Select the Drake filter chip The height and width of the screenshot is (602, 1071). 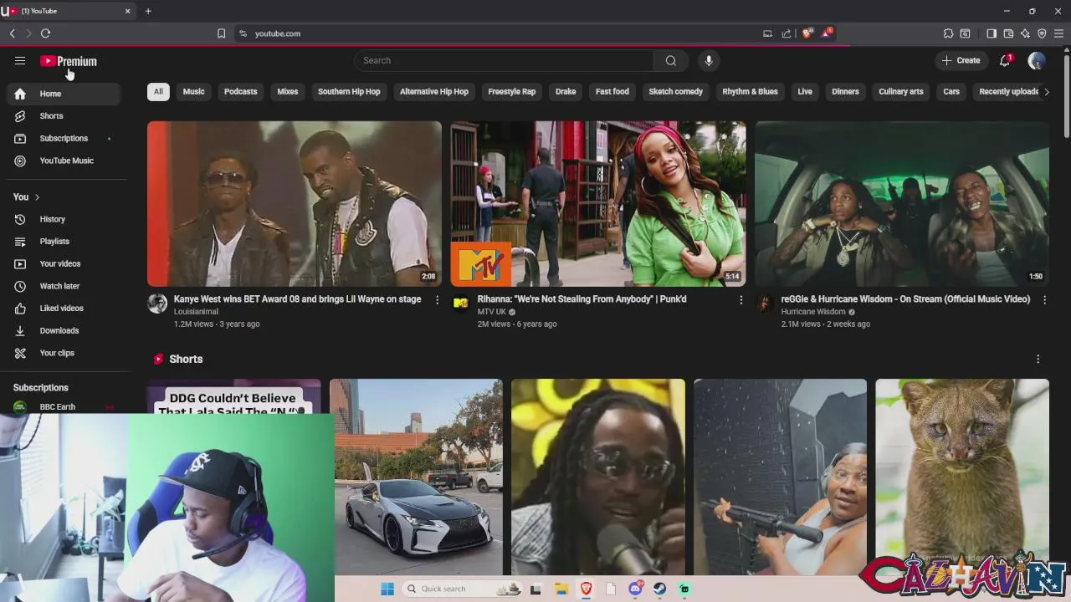pos(566,92)
